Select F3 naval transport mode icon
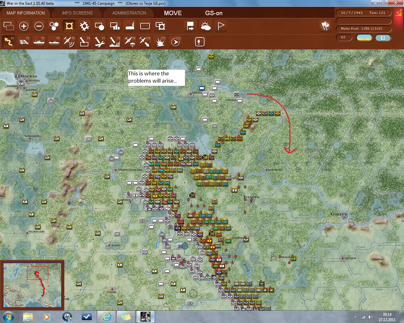The height and width of the screenshot is (323, 404). [x=39, y=42]
